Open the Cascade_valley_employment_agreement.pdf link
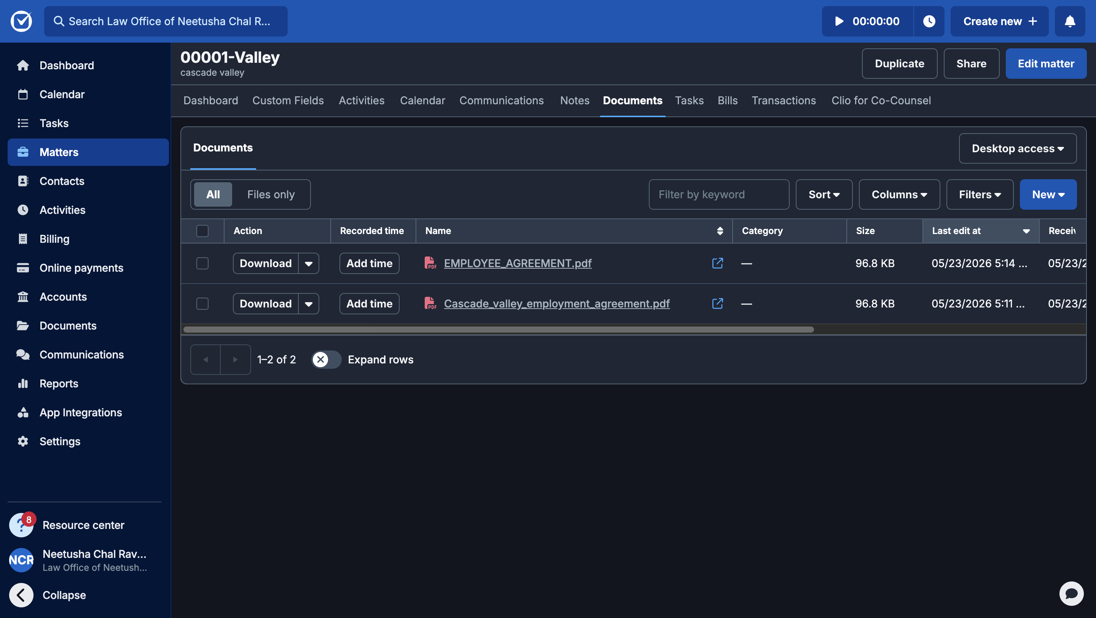The image size is (1096, 618). click(x=556, y=304)
